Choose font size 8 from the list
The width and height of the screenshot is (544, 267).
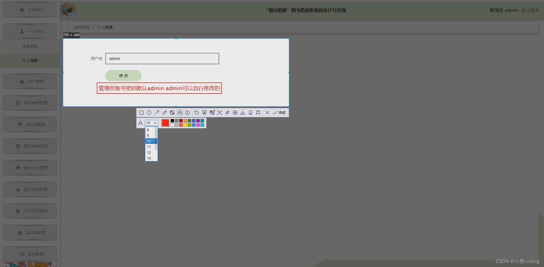coord(150,130)
